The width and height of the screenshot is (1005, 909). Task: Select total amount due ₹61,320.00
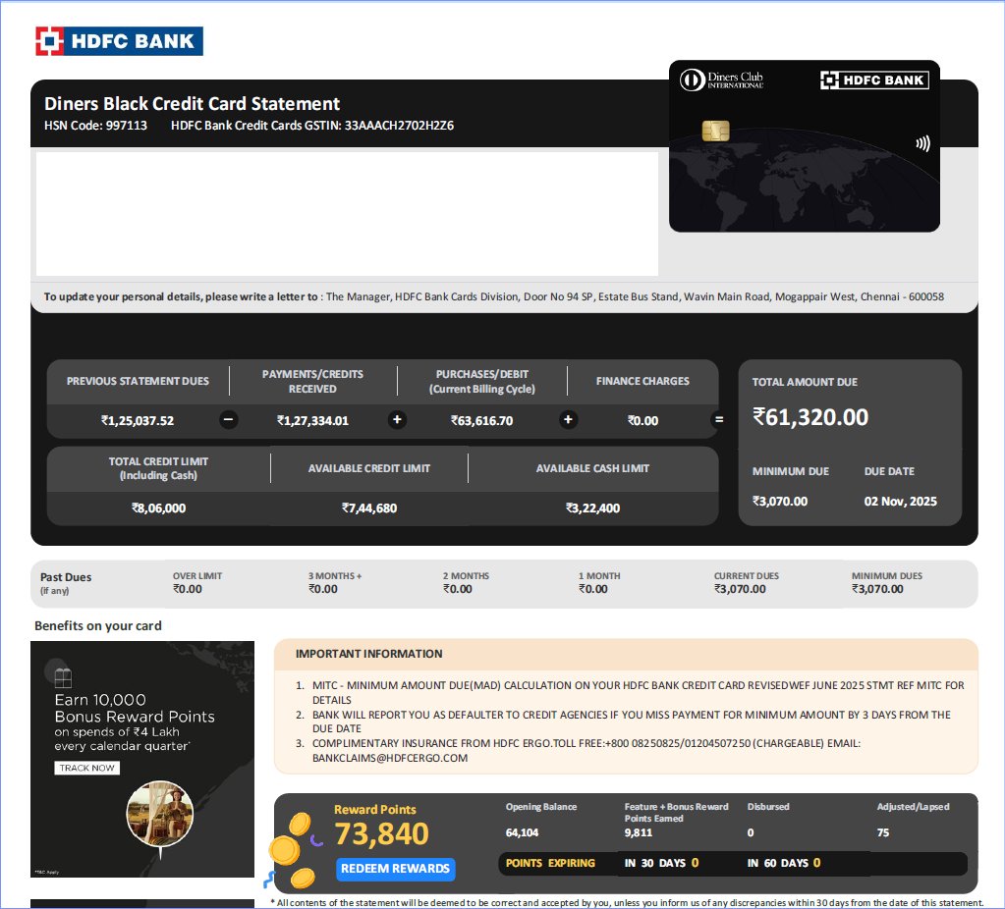point(810,417)
